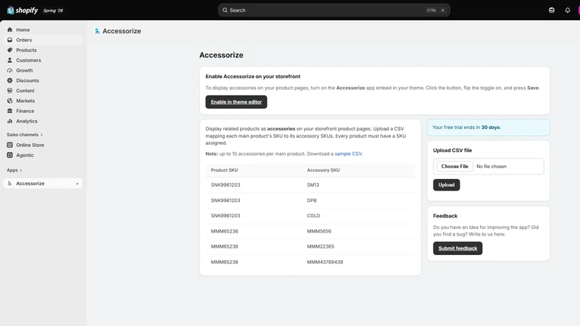This screenshot has height=326, width=580.
Task: Click the Content icon in sidebar
Action: point(10,91)
